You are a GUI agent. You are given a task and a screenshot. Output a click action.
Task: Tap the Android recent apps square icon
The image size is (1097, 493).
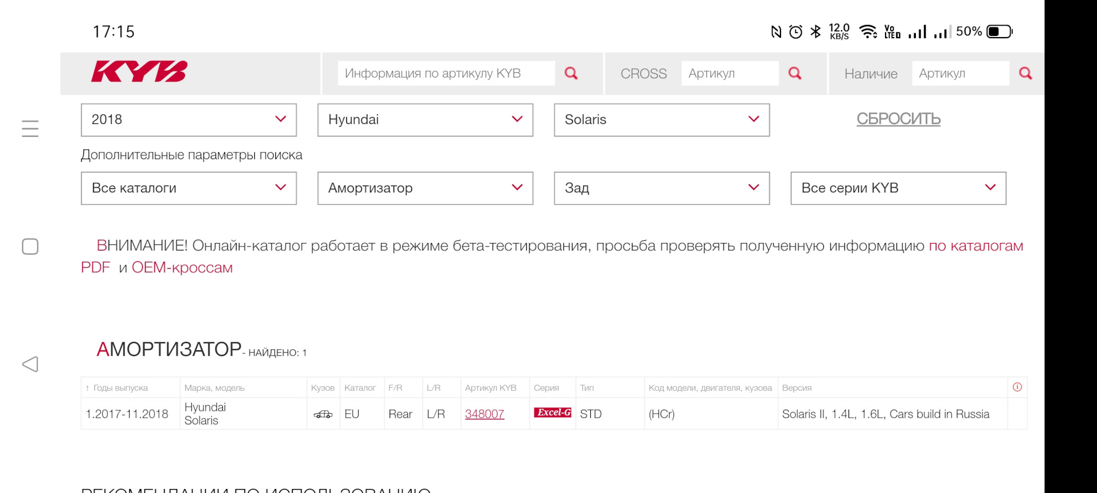coord(30,246)
